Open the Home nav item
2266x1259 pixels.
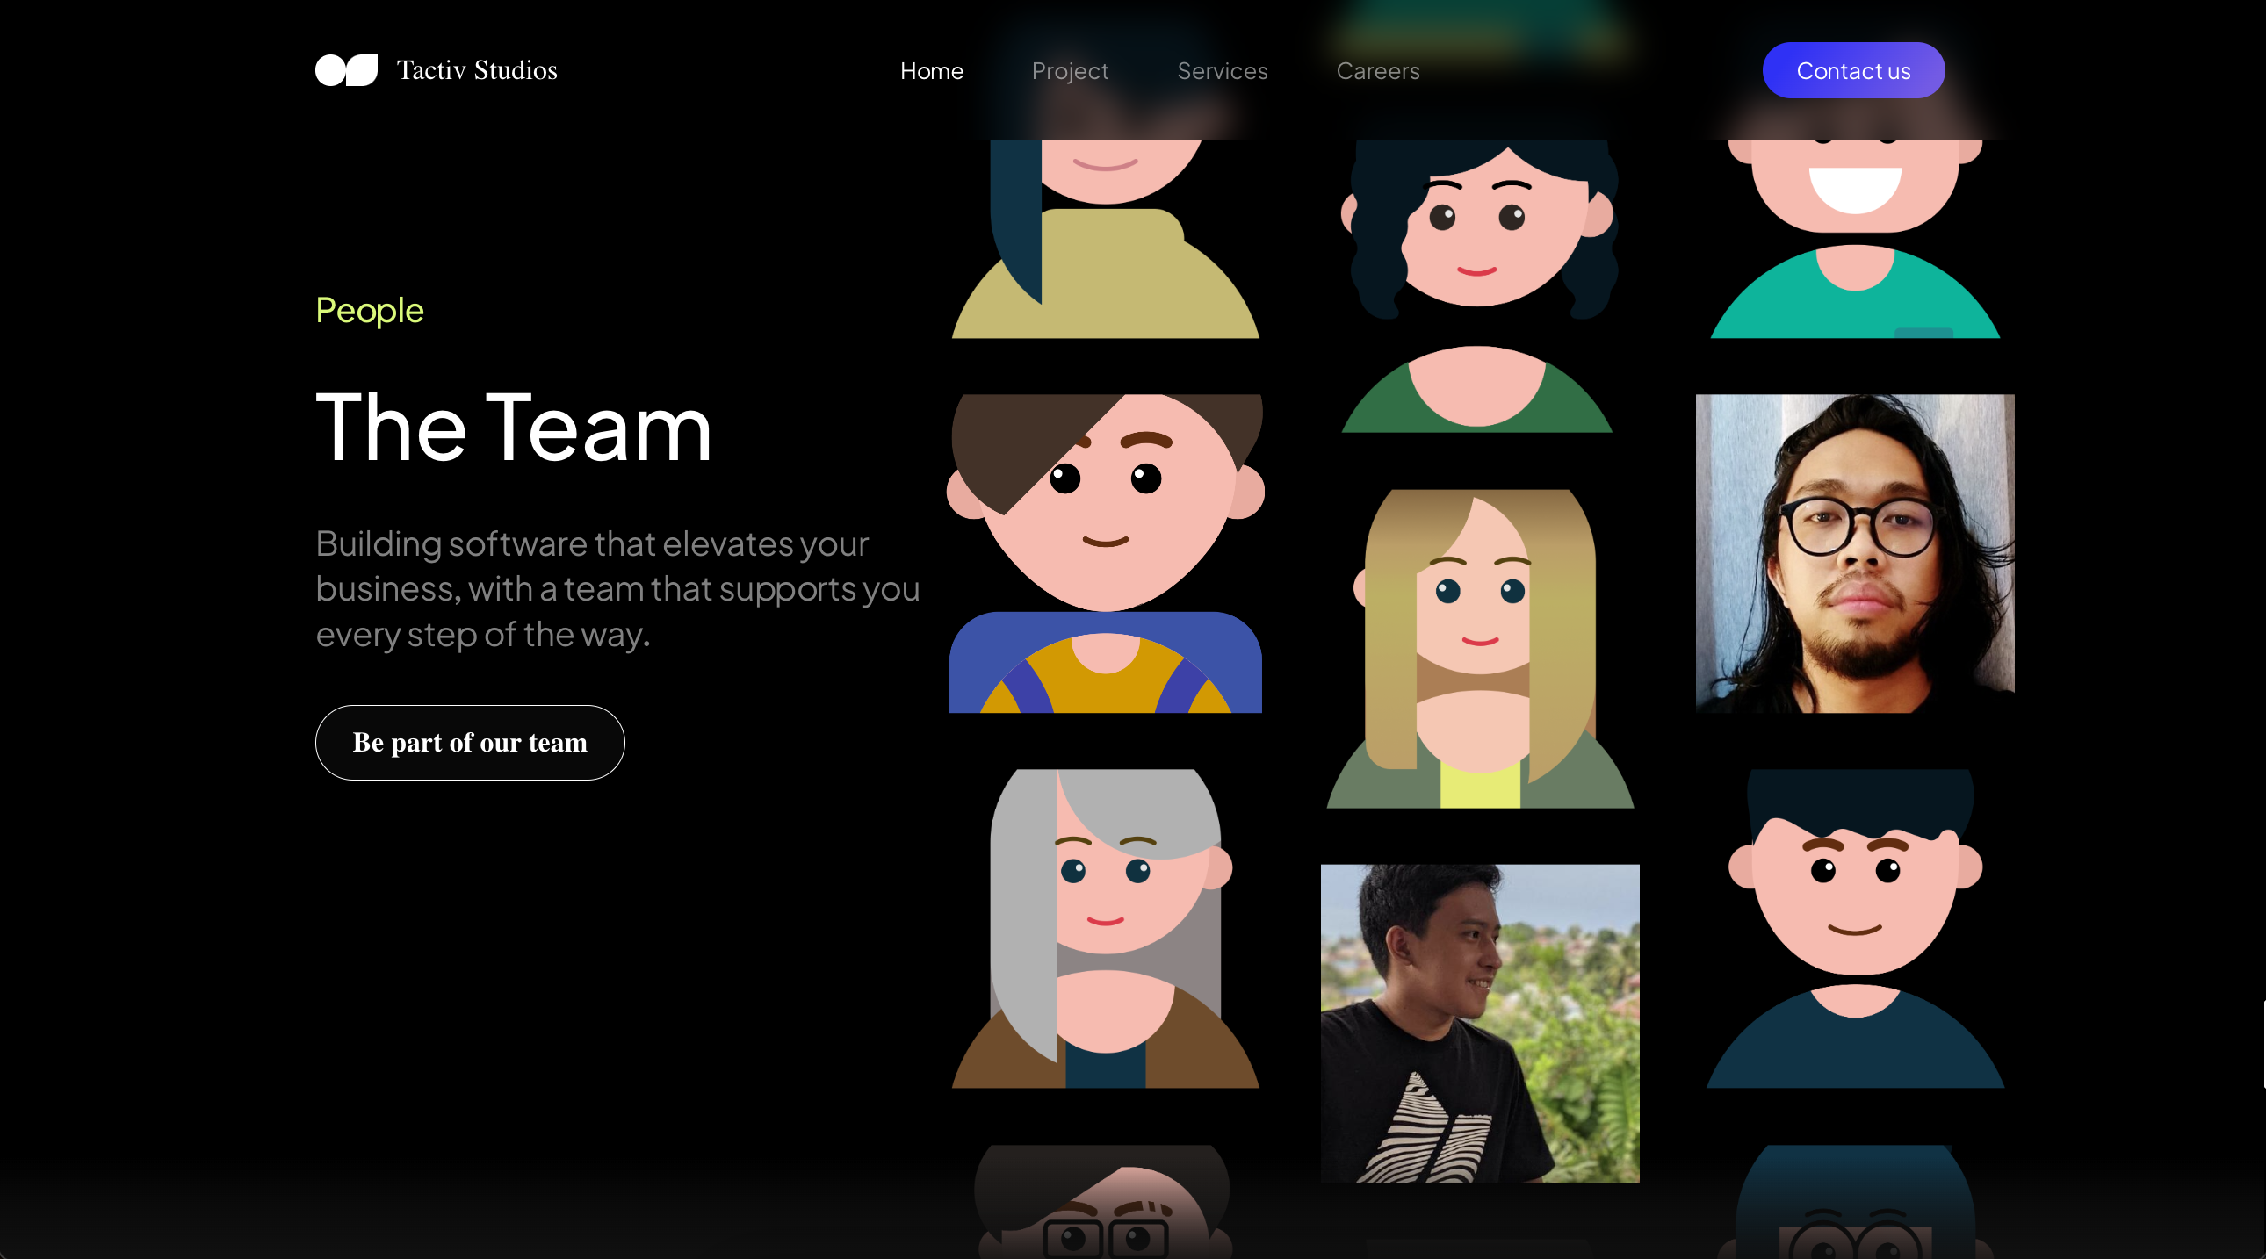click(x=932, y=70)
